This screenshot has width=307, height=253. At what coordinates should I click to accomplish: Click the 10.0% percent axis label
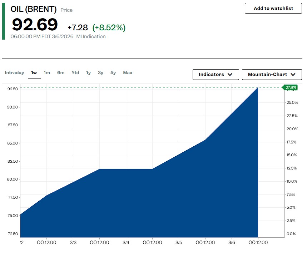click(292, 181)
